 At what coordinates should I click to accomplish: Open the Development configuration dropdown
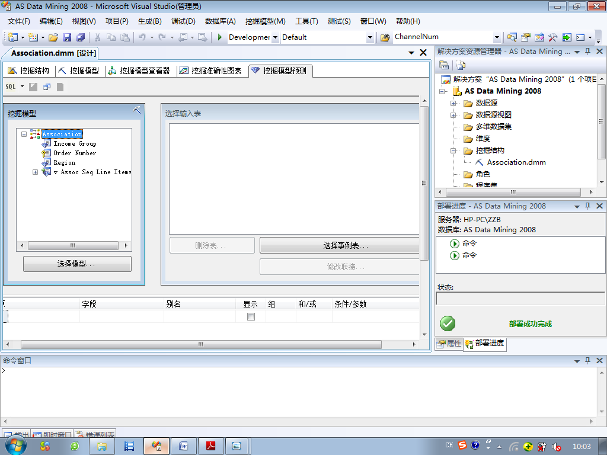tap(275, 37)
